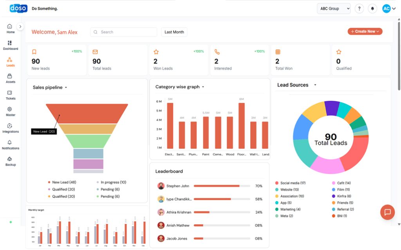The height and width of the screenshot is (250, 401).
Task: Open the Home sidebar icon
Action: click(x=10, y=27)
